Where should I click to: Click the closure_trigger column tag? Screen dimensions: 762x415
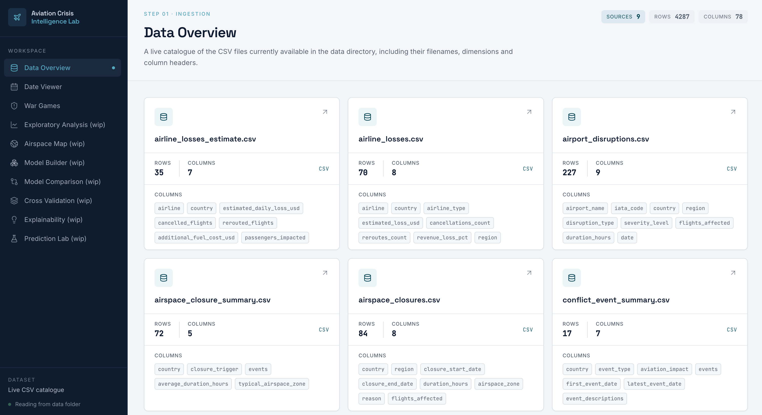[x=214, y=369]
